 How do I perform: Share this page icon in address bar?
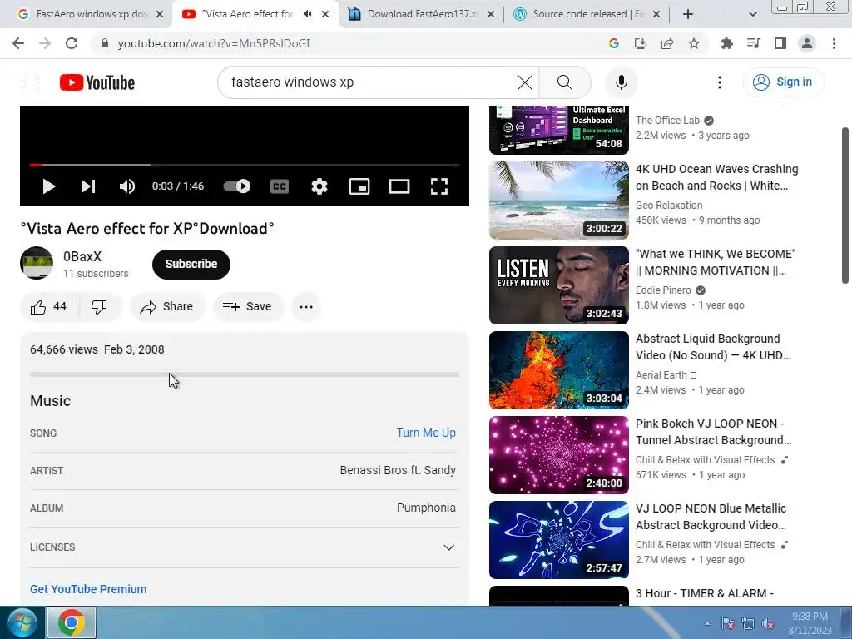click(x=667, y=43)
